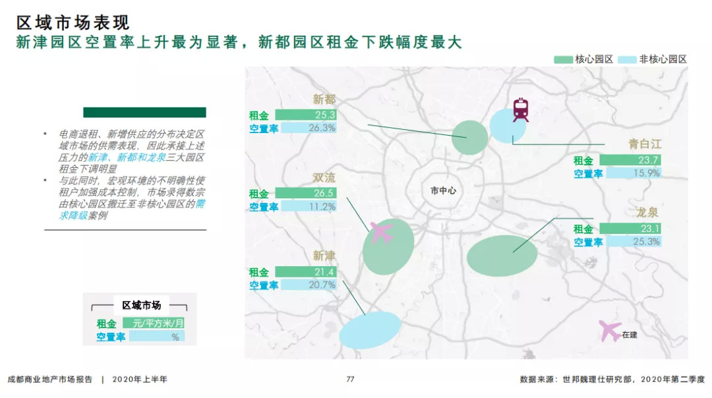712x398 pixels.
Task: Click the 双流 rent bar showing 26.5
Action: 306,193
